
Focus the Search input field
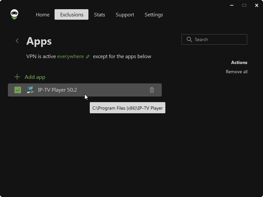214,39
